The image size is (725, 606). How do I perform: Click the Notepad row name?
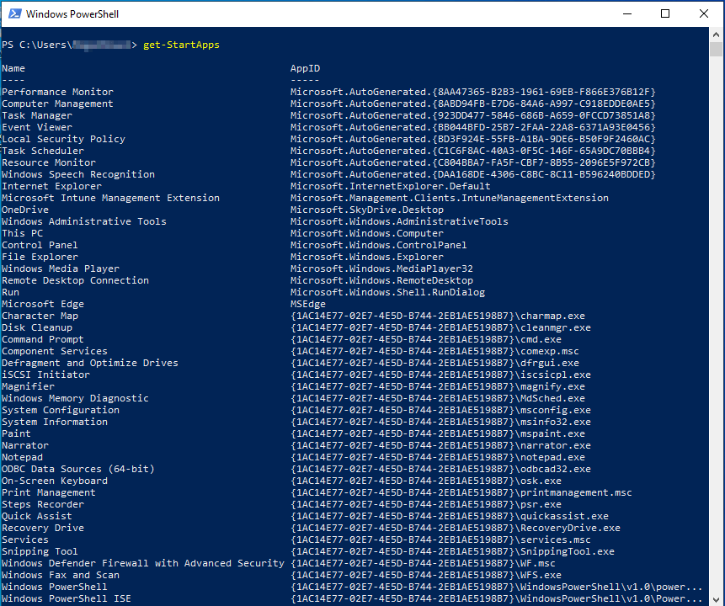click(22, 457)
